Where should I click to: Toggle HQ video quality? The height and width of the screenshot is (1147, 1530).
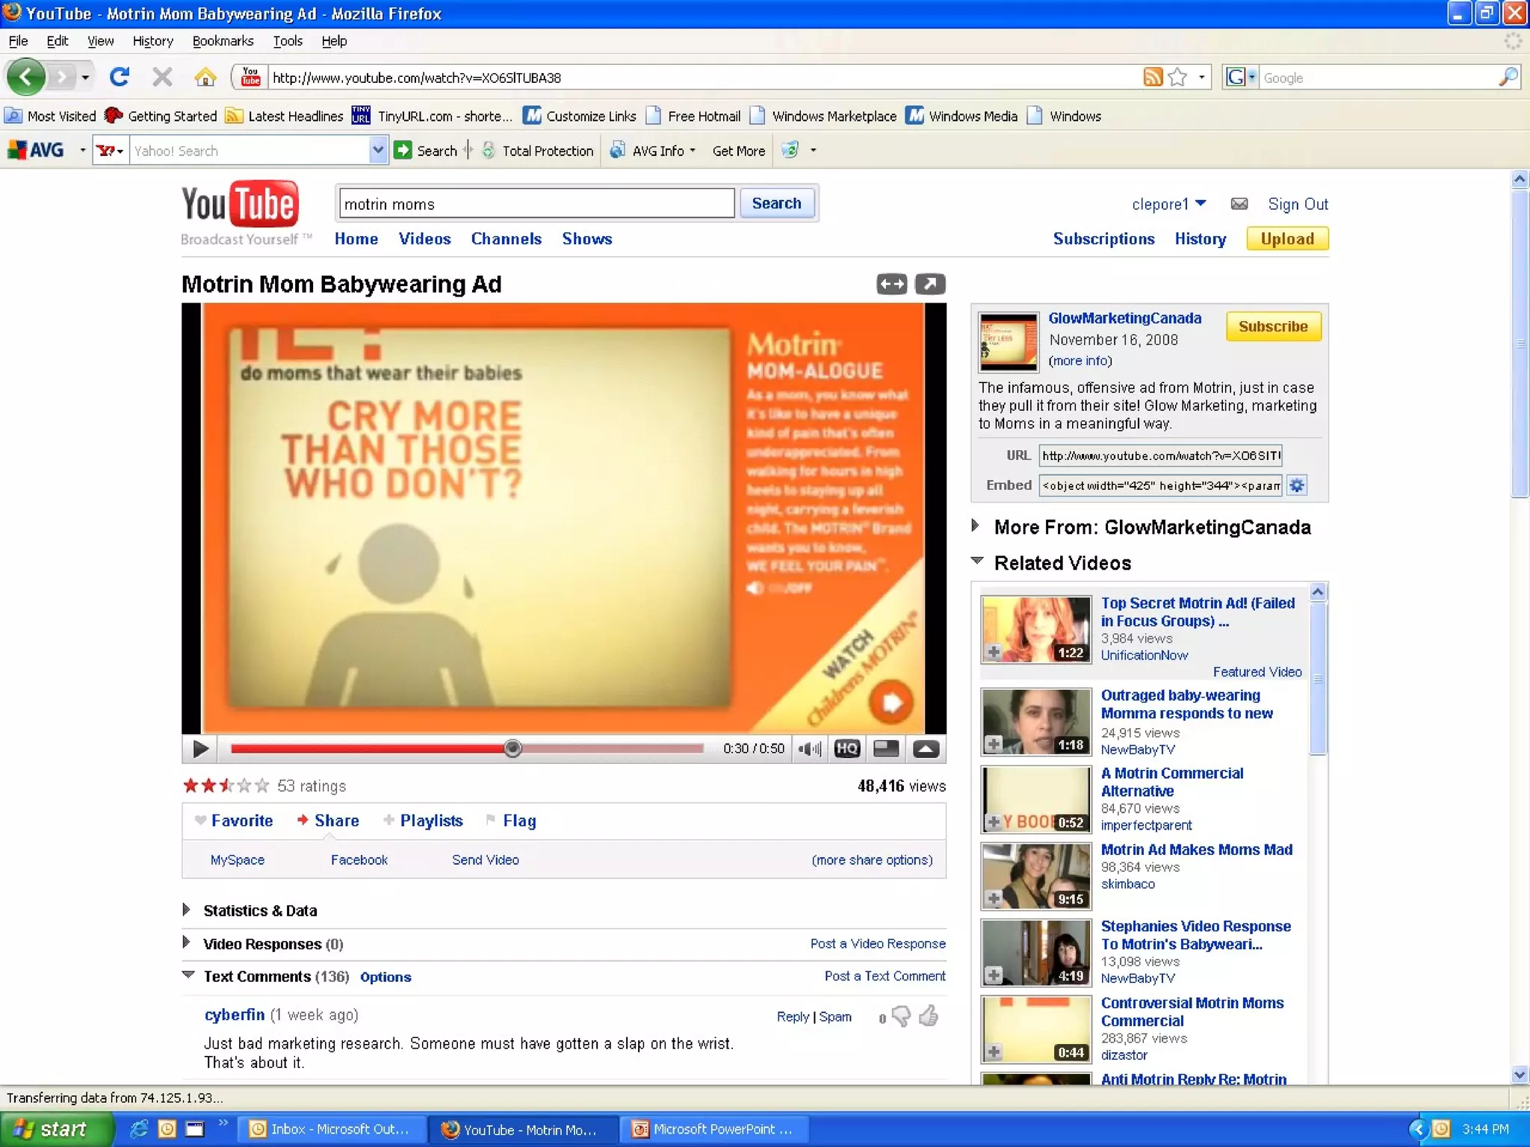(x=846, y=749)
